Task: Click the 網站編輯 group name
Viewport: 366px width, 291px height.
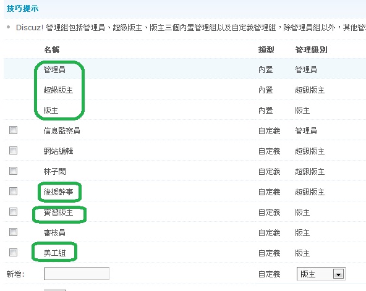Action: [58, 151]
